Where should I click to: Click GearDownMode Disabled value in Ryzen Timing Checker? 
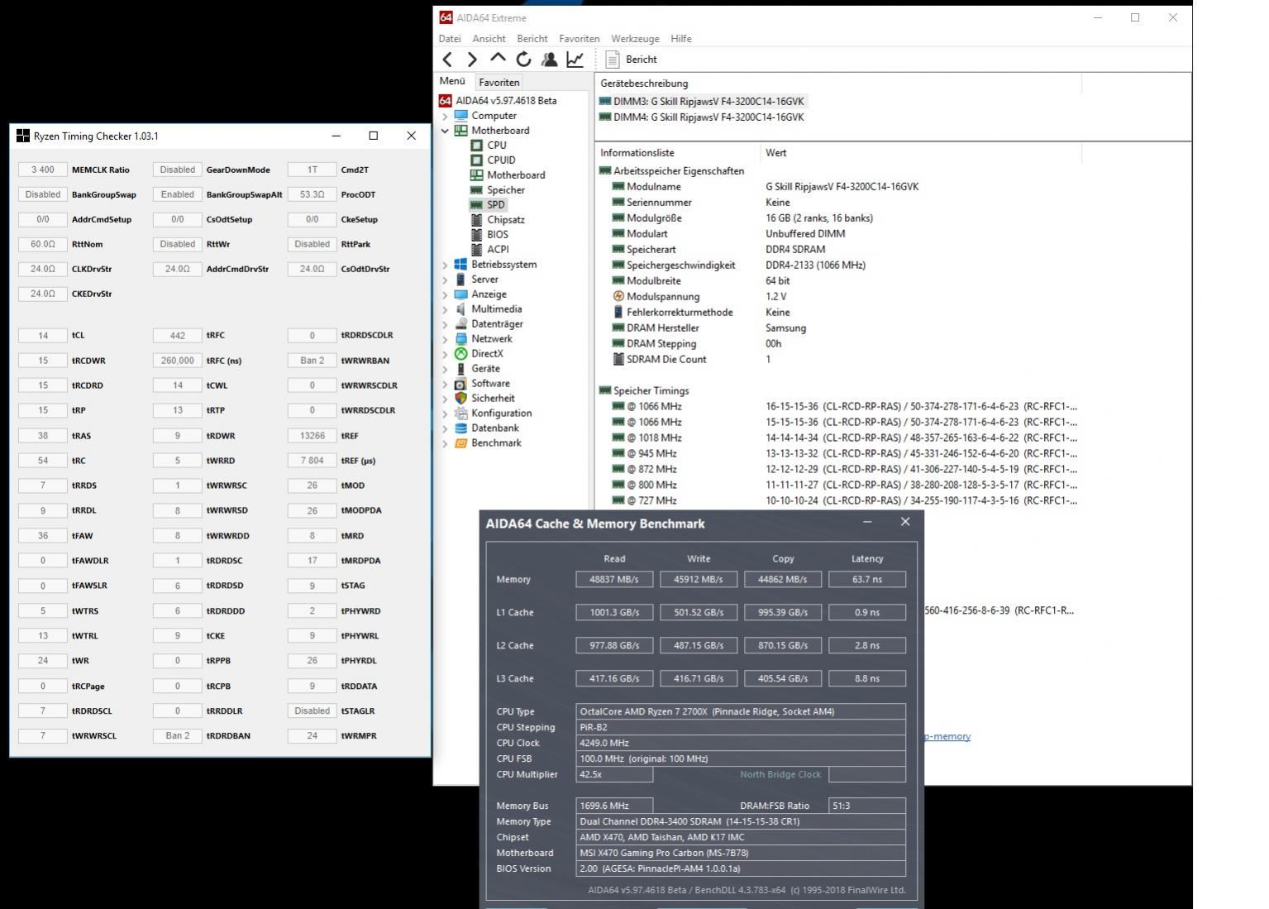pos(178,170)
